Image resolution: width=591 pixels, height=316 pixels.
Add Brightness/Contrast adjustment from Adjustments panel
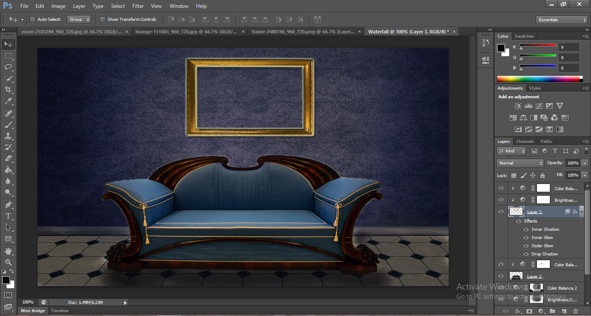pyautogui.click(x=518, y=106)
